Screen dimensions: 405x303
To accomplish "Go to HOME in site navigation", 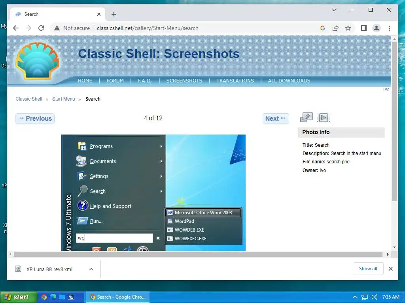I will (85, 80).
